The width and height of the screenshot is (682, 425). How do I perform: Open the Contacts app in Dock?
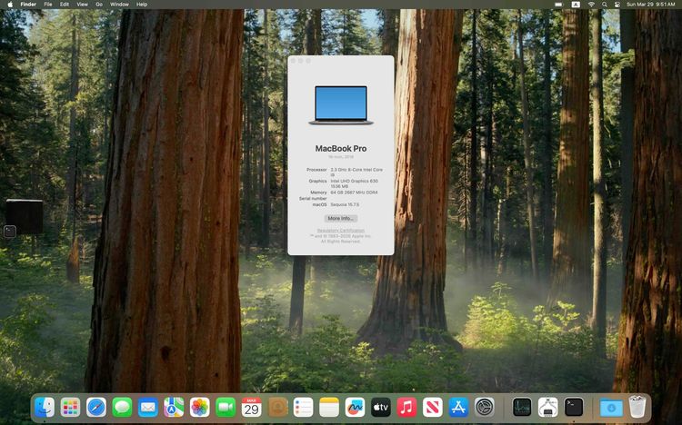point(277,408)
